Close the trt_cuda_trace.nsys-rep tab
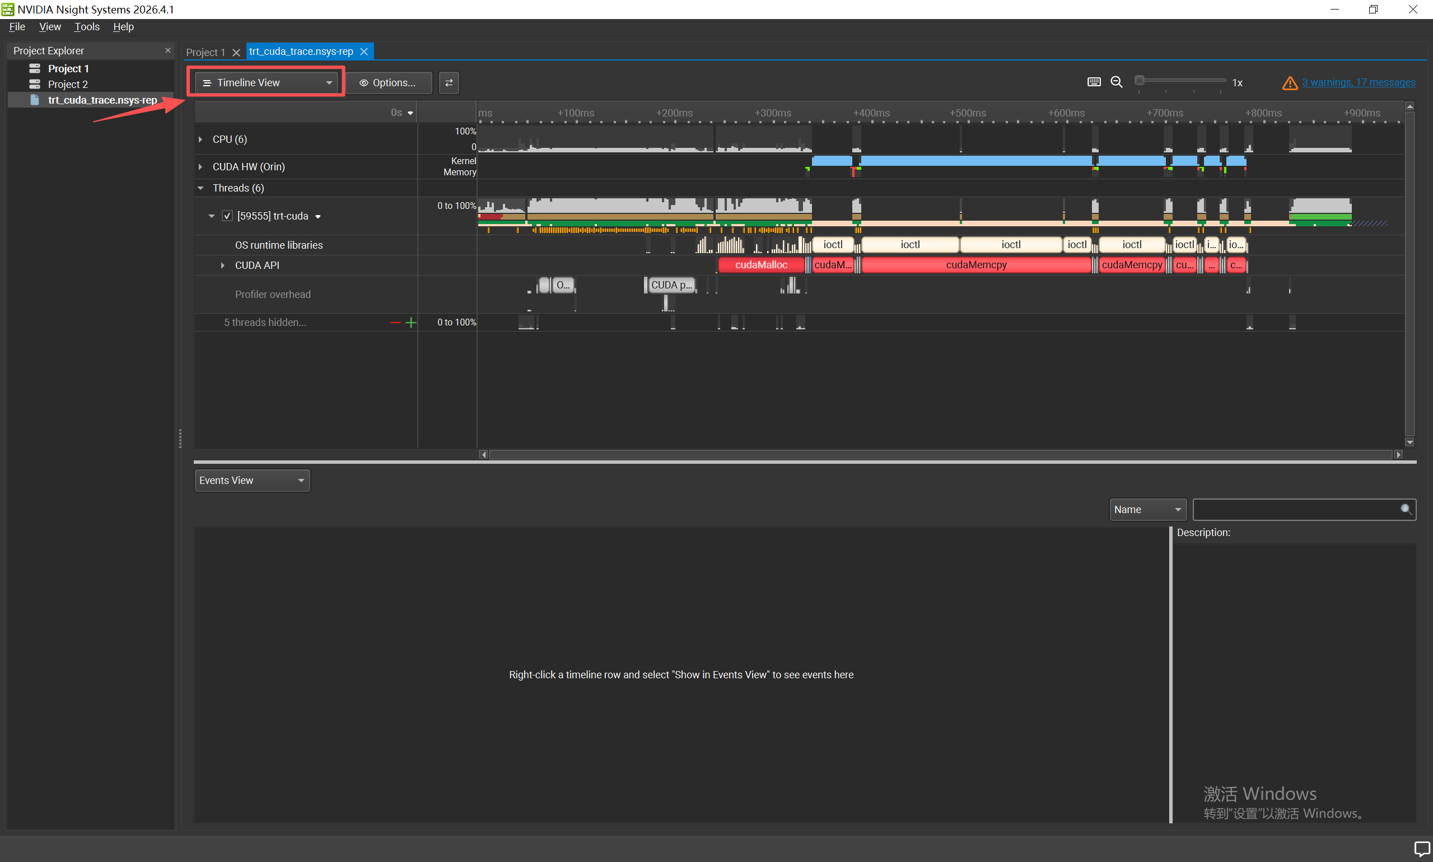The width and height of the screenshot is (1433, 862). (364, 52)
